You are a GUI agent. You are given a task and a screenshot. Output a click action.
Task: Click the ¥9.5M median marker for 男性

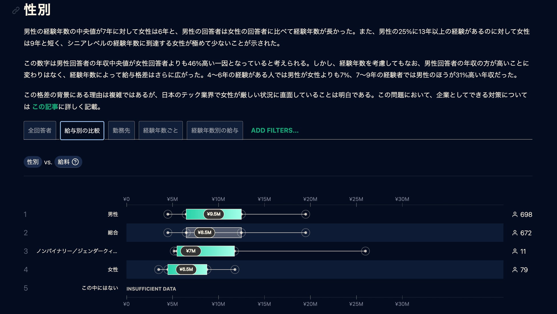(214, 214)
